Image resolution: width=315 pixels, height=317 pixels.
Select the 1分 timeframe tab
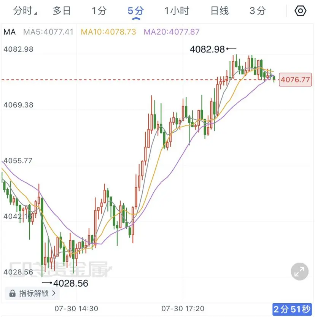click(99, 11)
